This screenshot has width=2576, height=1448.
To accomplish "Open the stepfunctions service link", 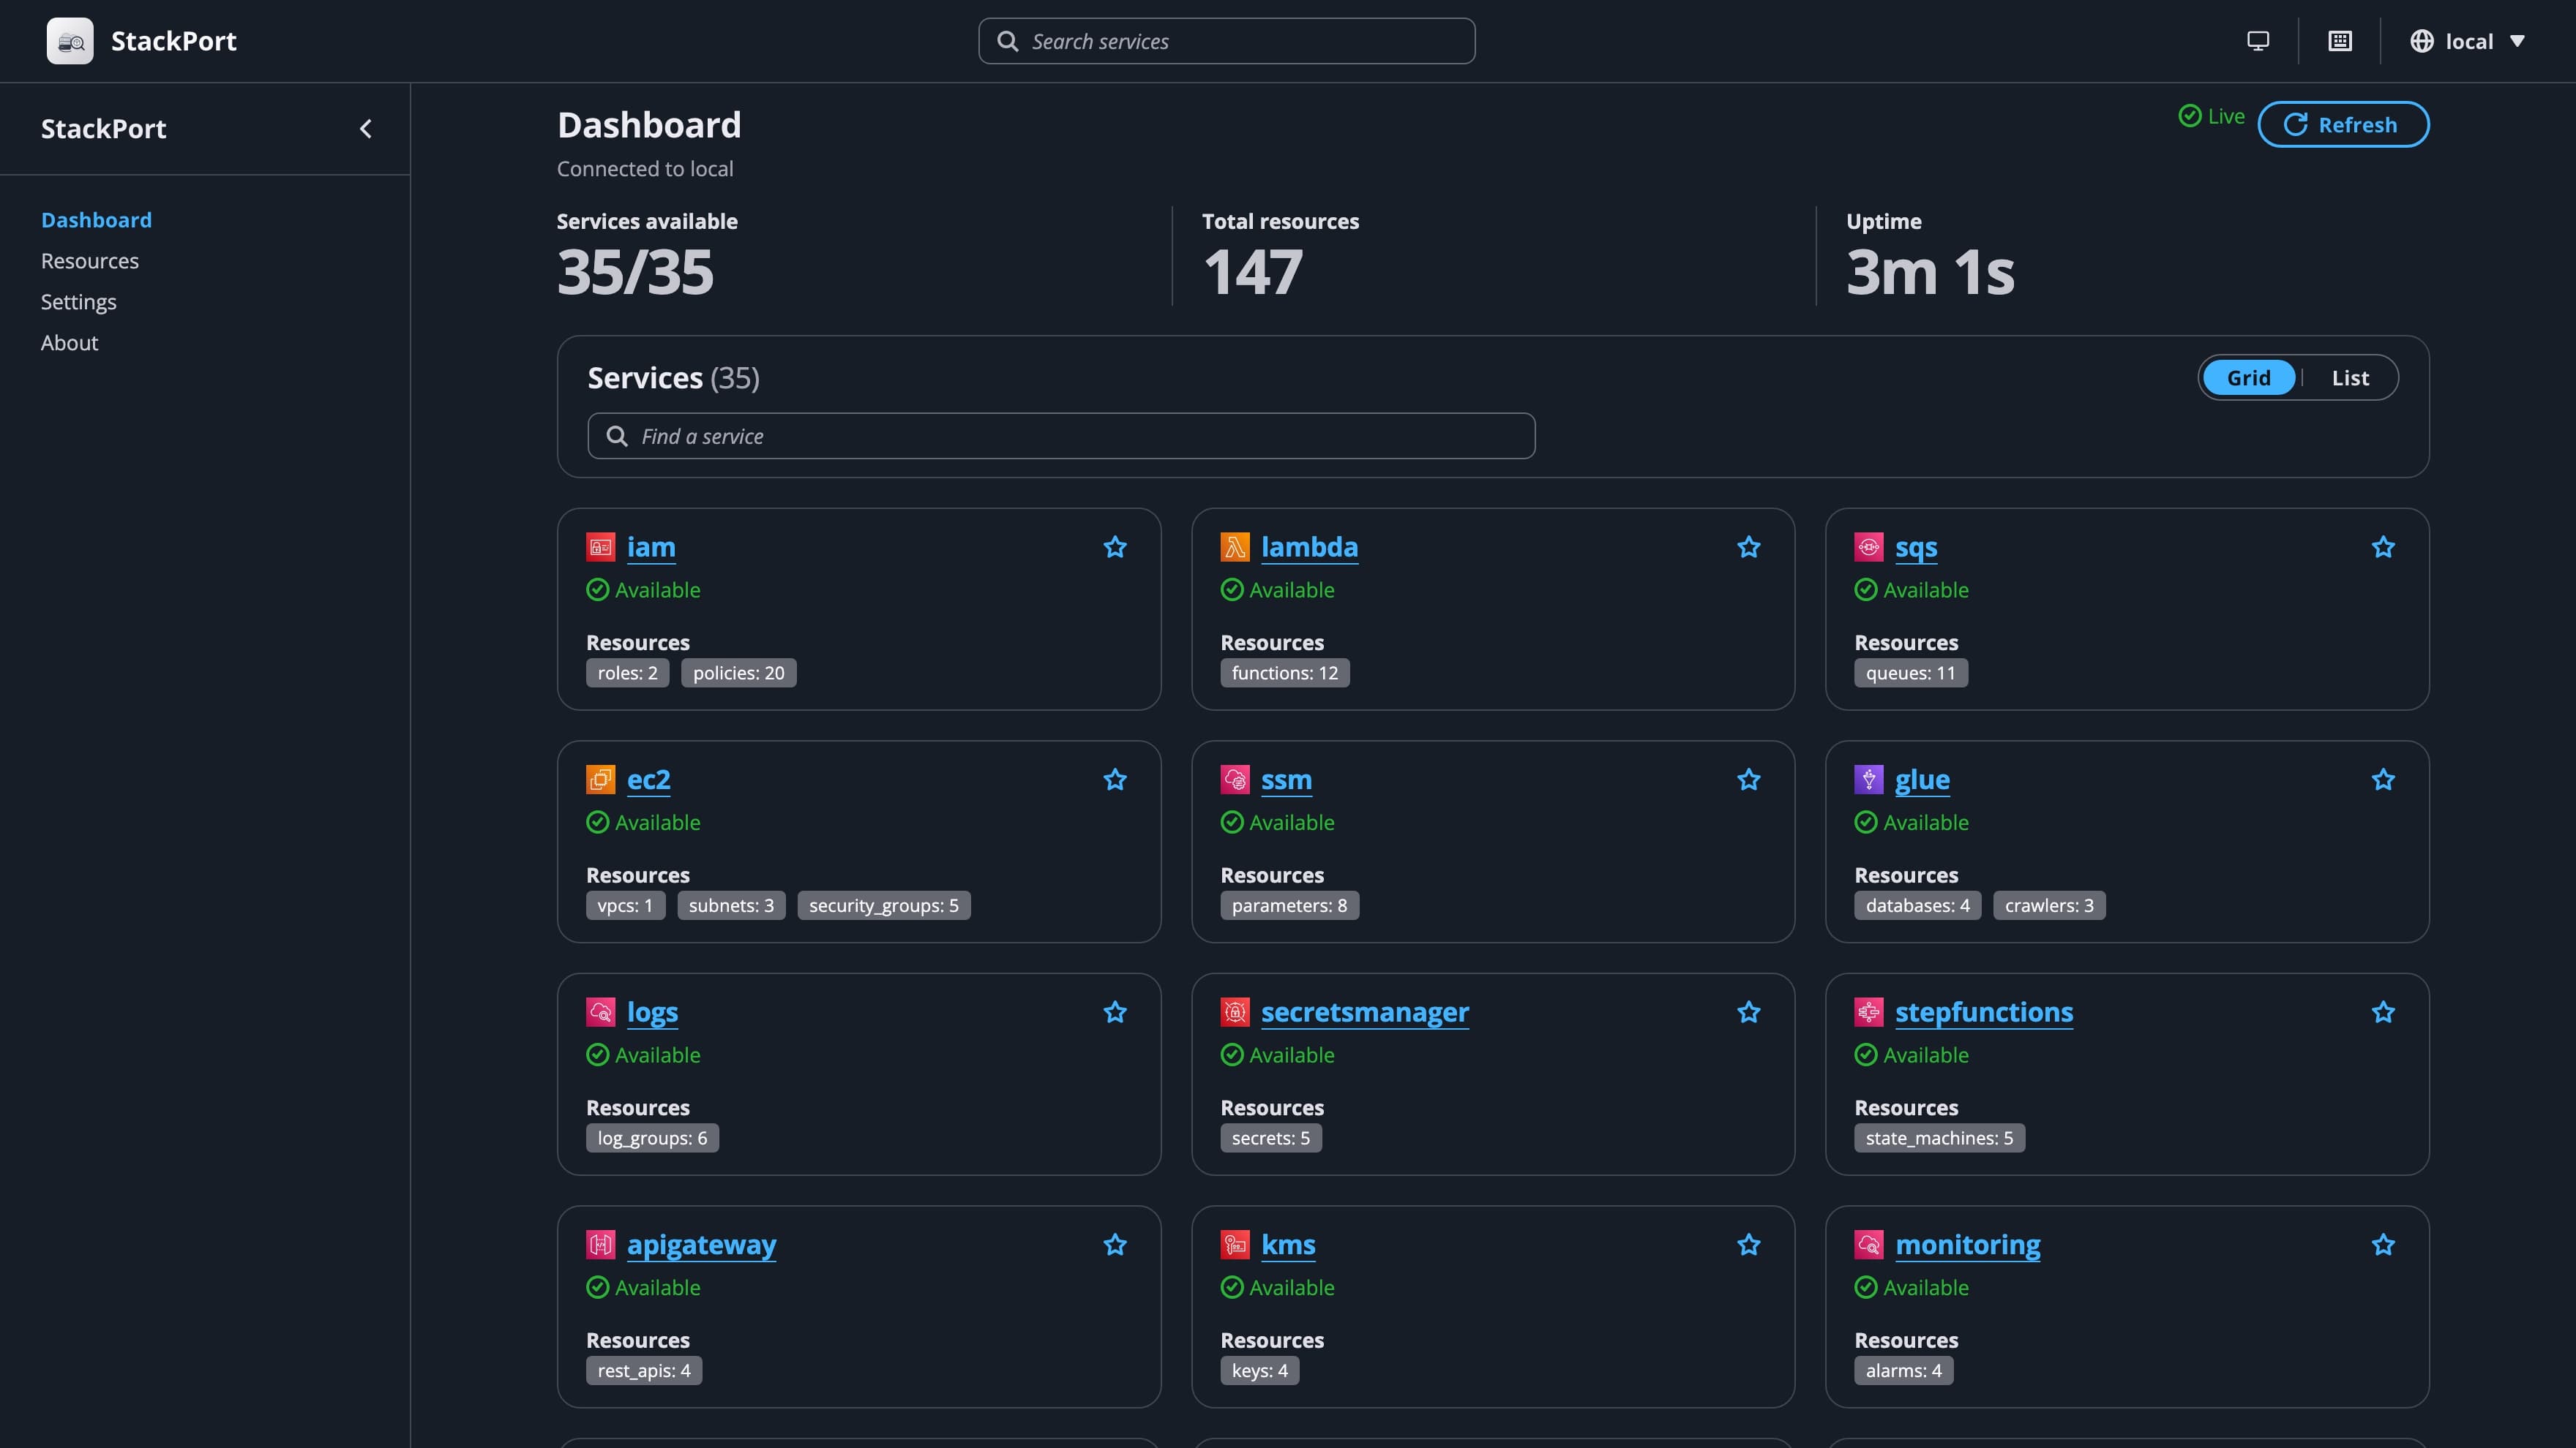I will point(1984,1012).
